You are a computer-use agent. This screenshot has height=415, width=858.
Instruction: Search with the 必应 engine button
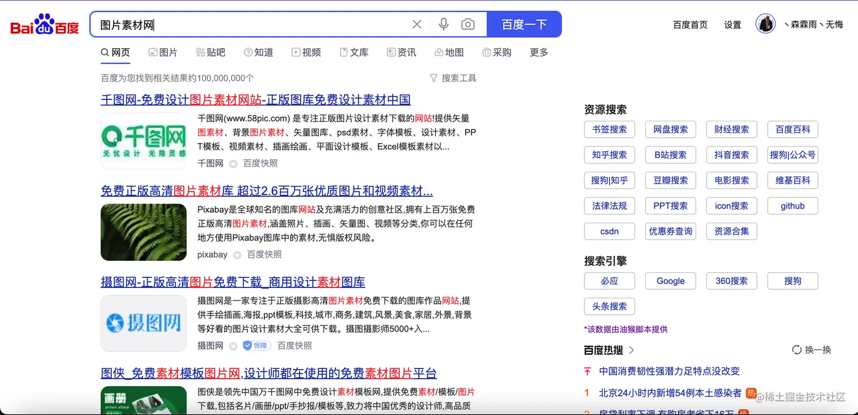coord(609,281)
